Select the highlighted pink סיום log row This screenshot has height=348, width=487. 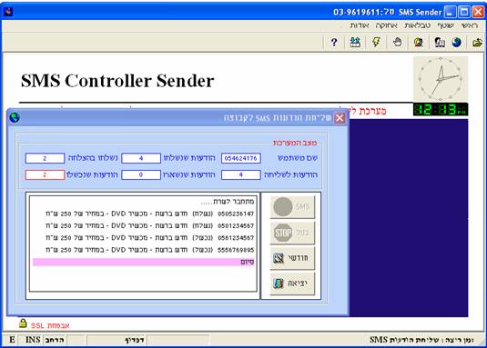coord(144,263)
